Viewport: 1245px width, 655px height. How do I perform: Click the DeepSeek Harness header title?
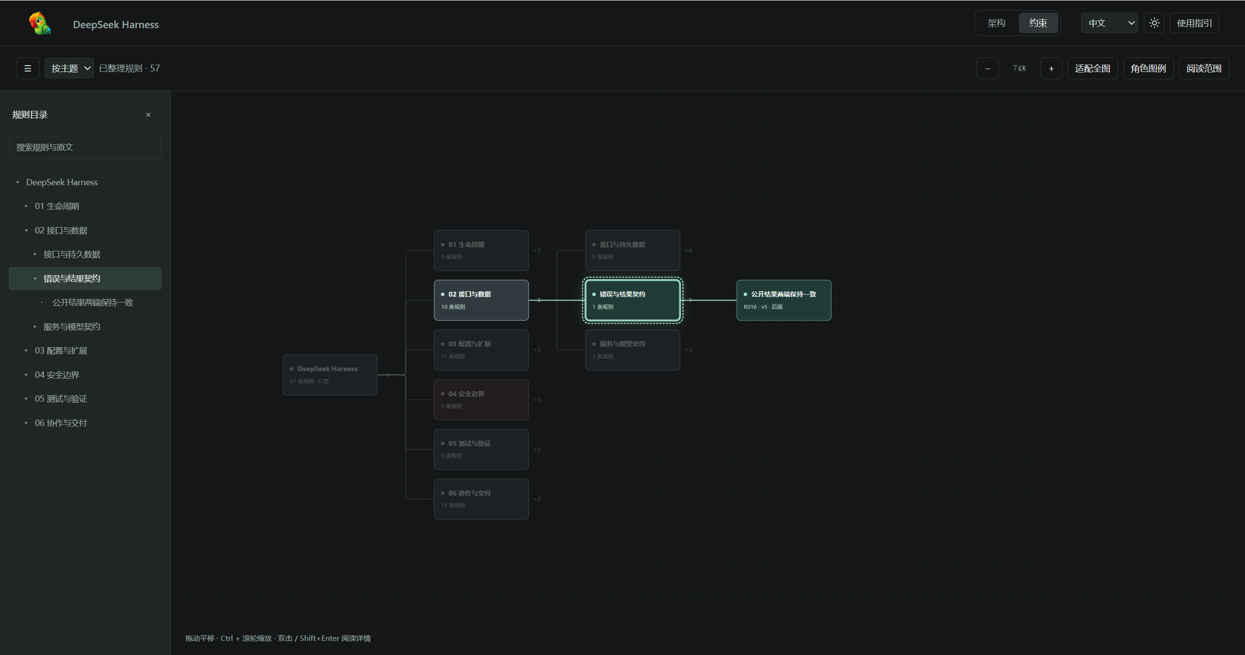116,24
